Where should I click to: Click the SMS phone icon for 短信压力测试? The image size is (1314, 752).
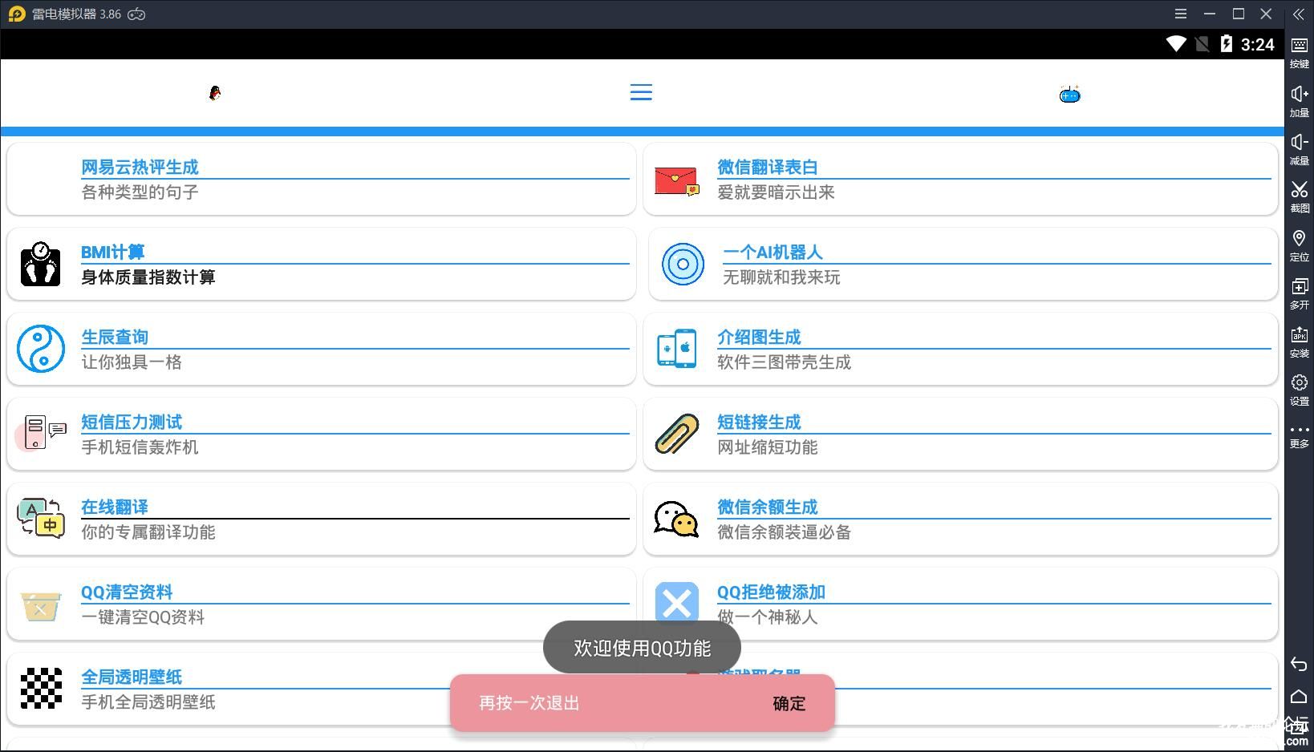point(42,433)
